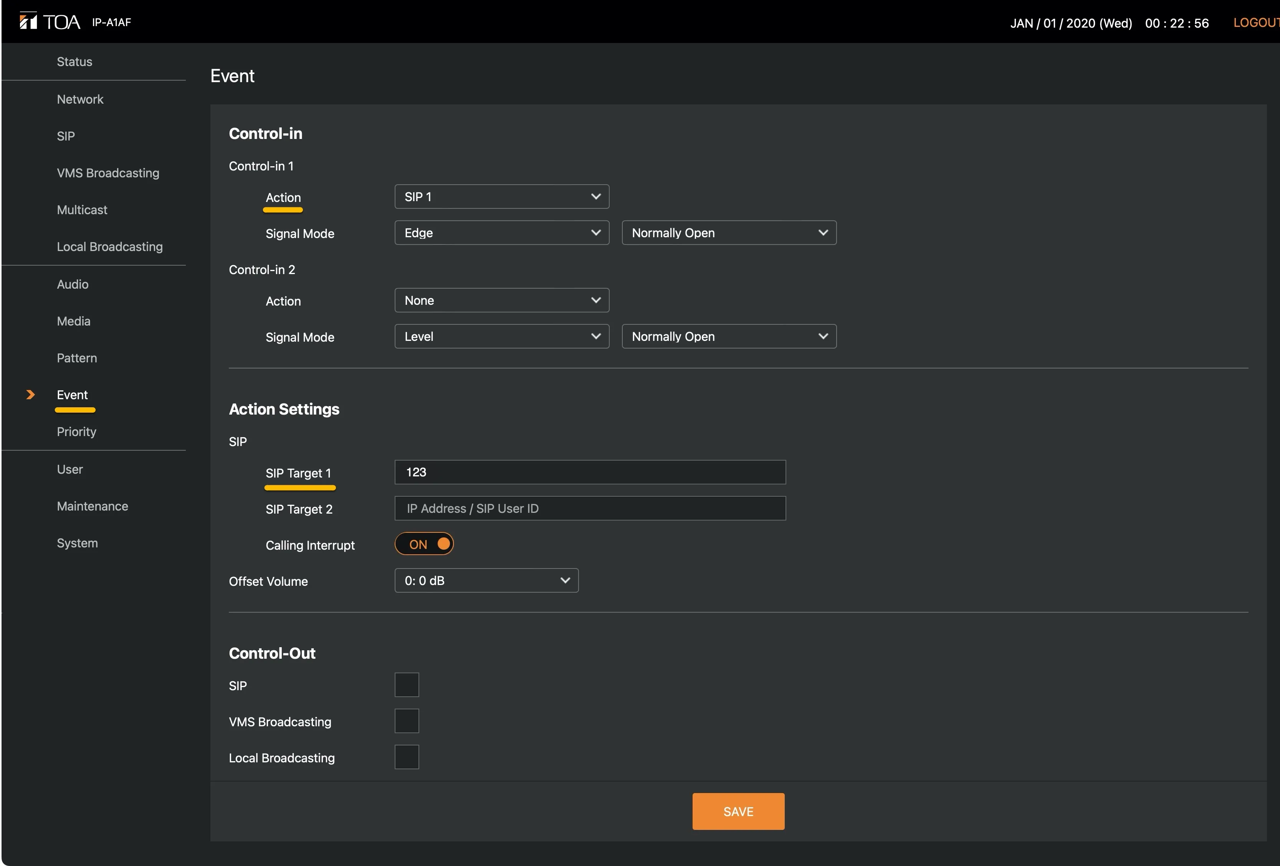
Task: Click the orange arrow beside Event
Action: tap(31, 395)
